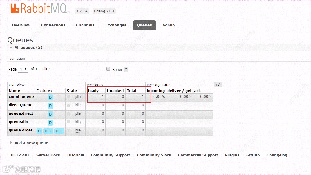Click the state indicator square for queue.order
Image resolution: width=311 pixels, height=175 pixels.
coord(68,130)
